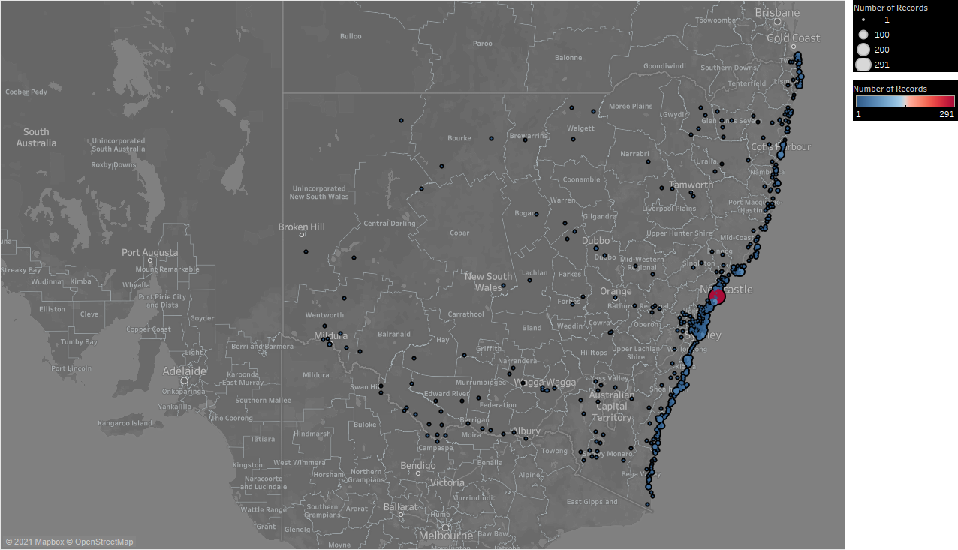This screenshot has width=958, height=550.
Task: Click the Wagga Wagga label
Action: [x=544, y=382]
